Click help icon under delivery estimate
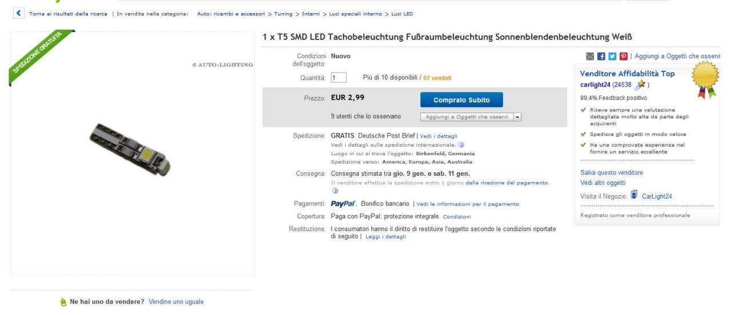This screenshot has height=315, width=731. click(335, 191)
